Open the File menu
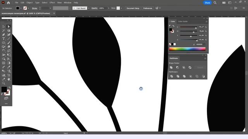The image size is (248, 139). (16, 3)
